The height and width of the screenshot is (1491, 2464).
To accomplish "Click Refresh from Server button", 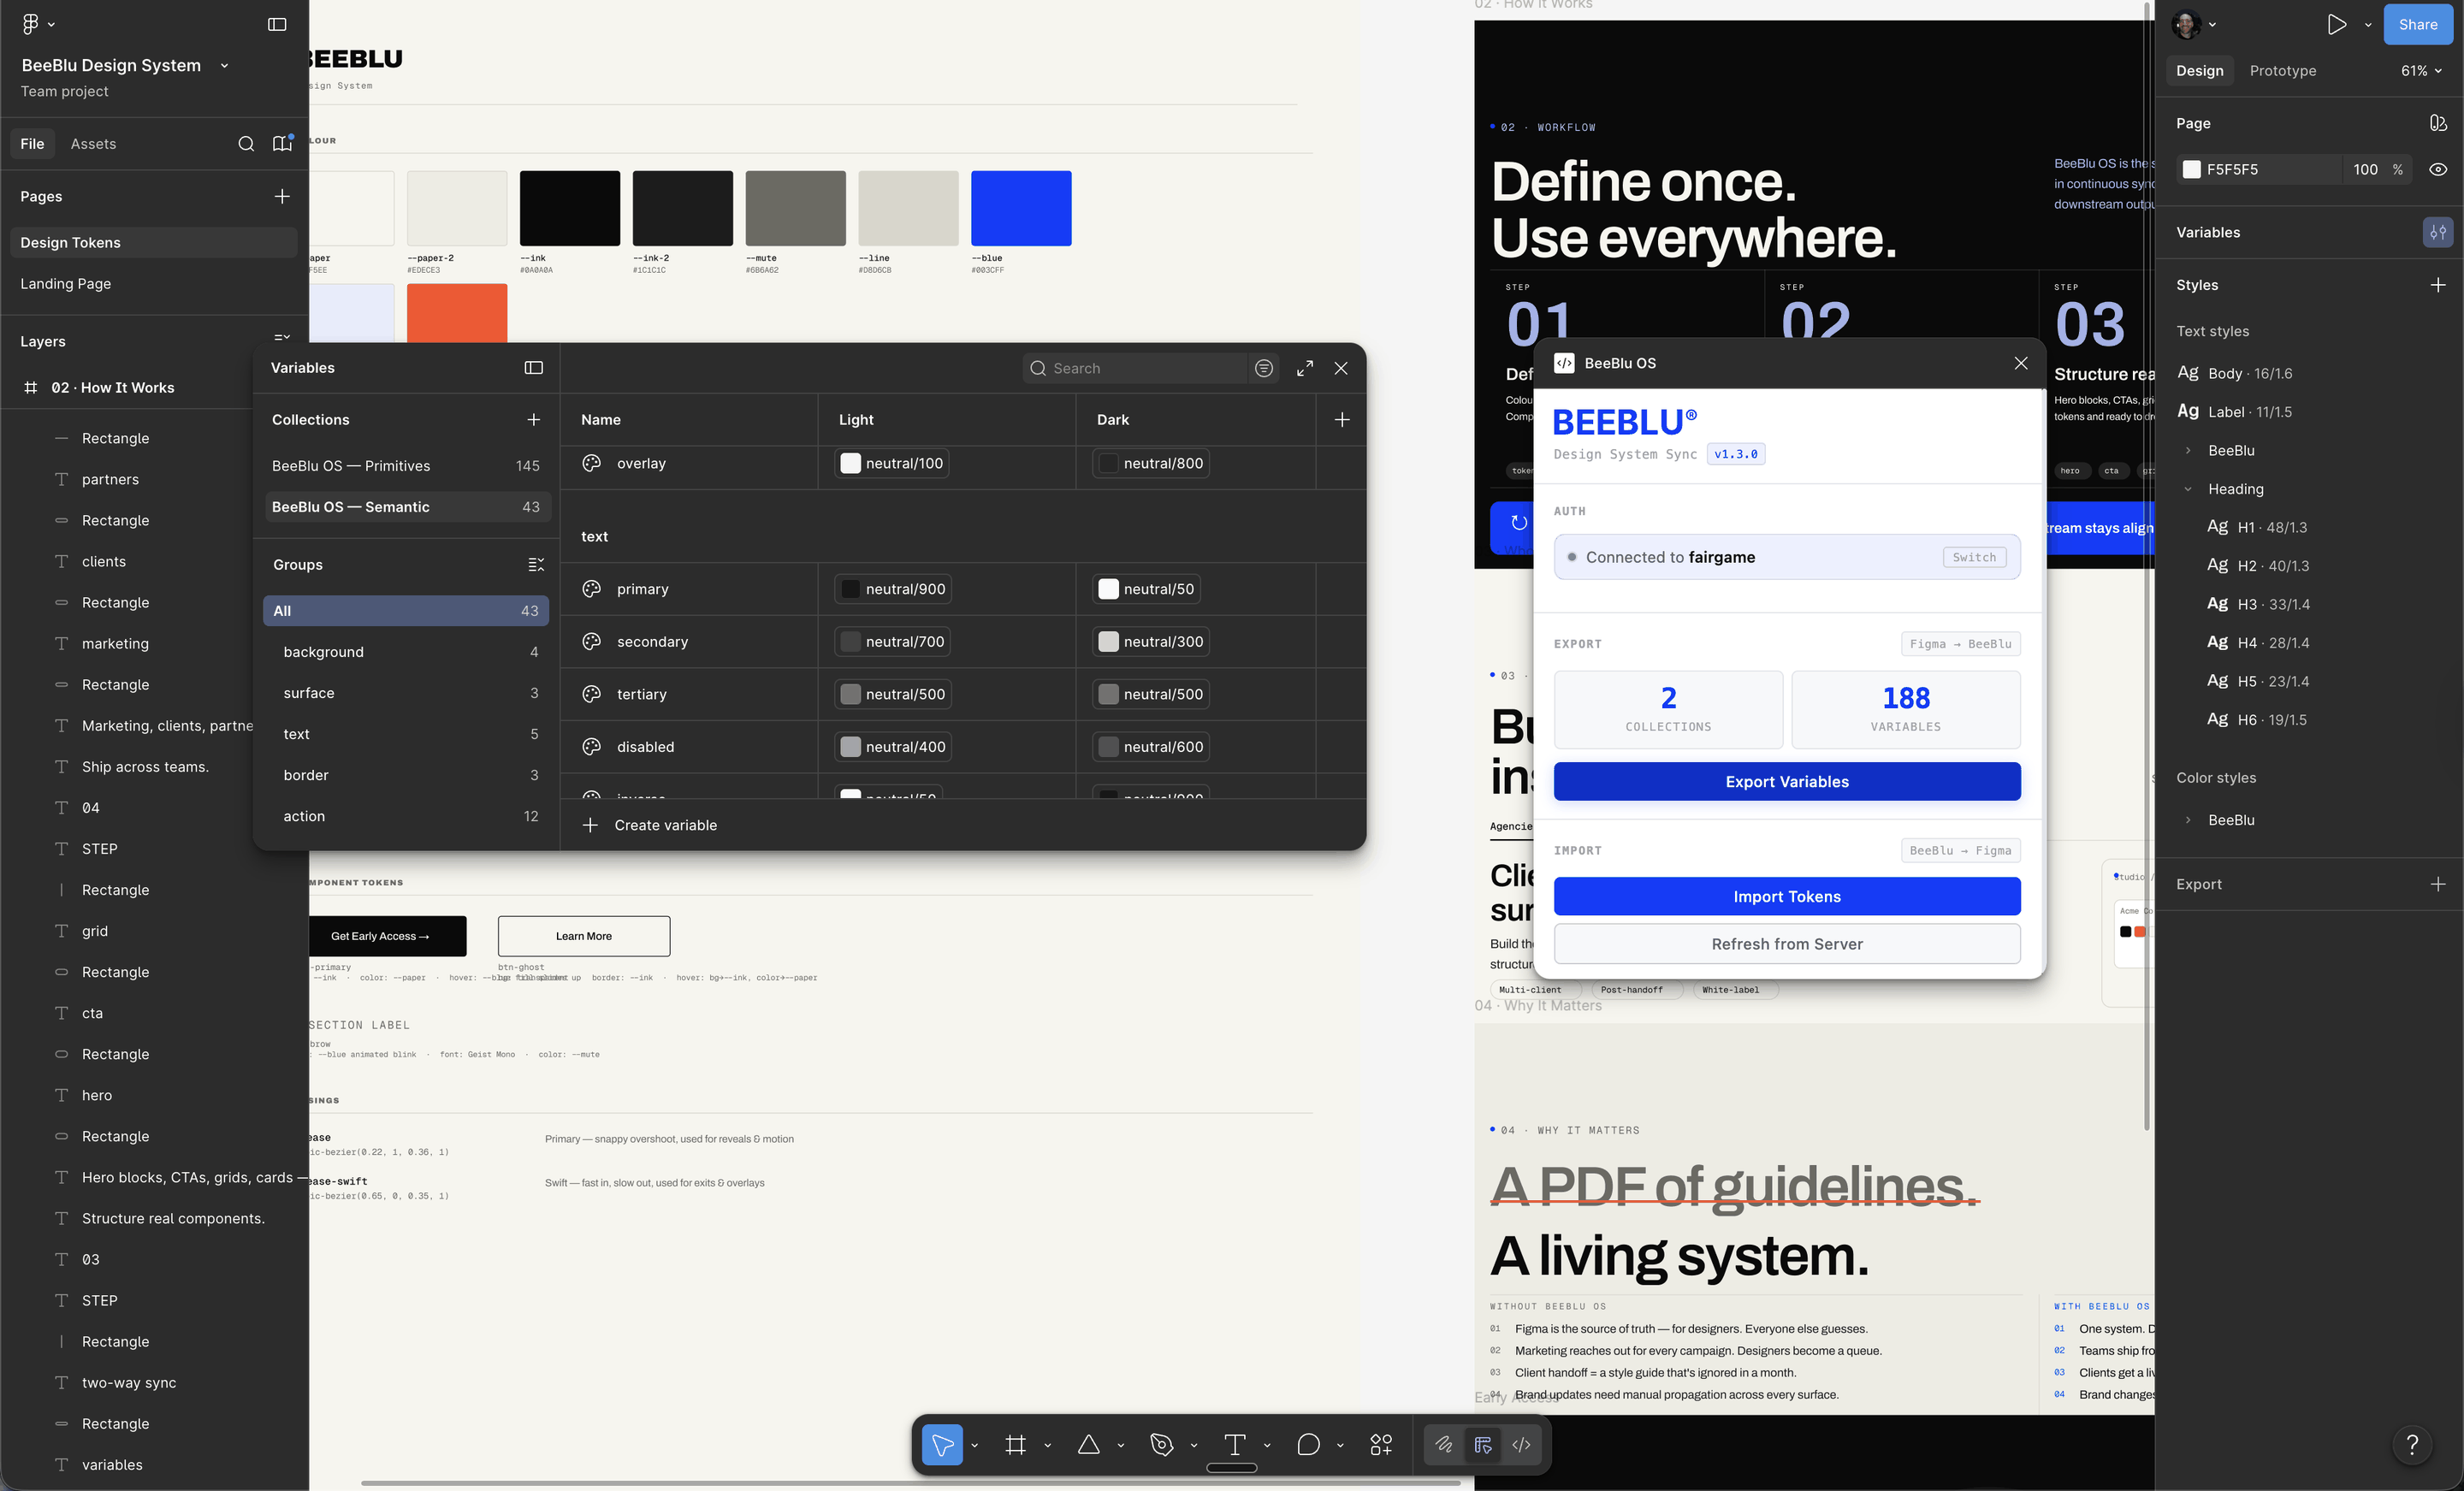I will [x=1787, y=944].
